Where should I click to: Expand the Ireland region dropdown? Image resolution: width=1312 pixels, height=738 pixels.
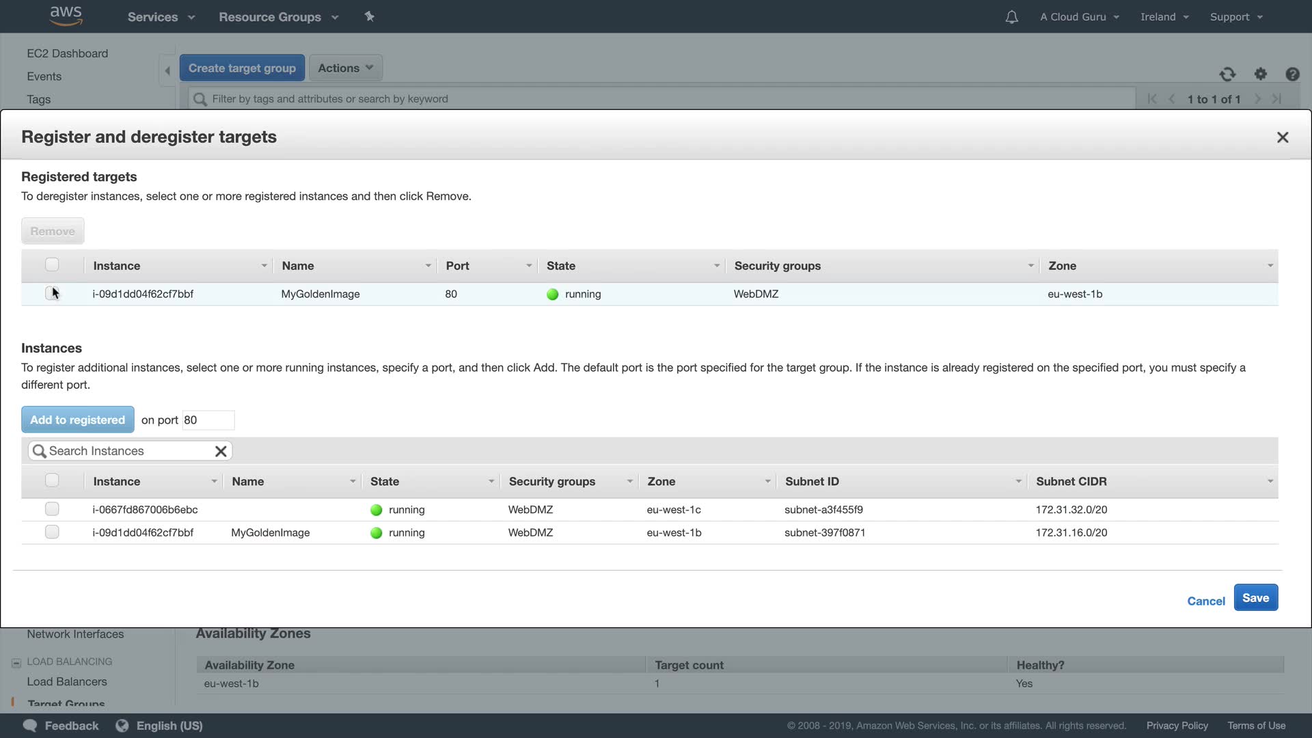1164,17
